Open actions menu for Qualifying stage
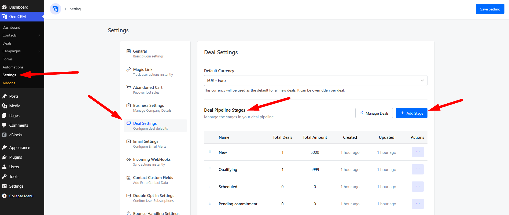The image size is (509, 215). (x=418, y=169)
